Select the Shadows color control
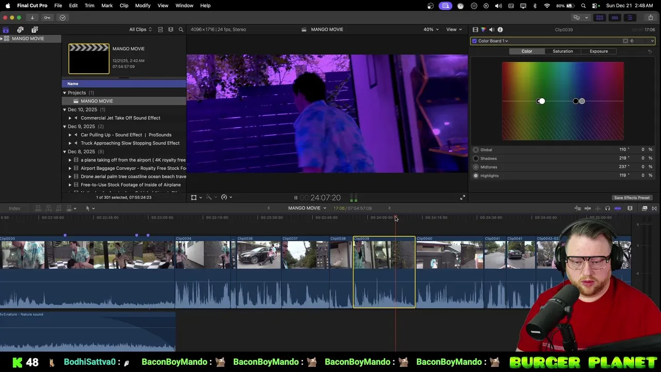The height and width of the screenshot is (372, 661). click(476, 159)
